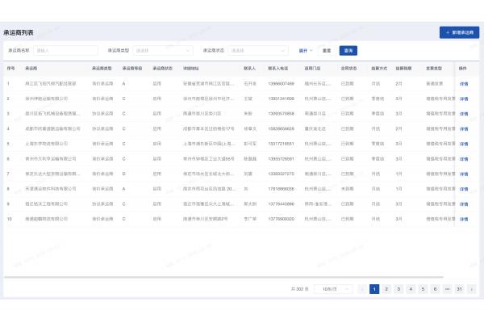Select page 3 in pagination
484x323 pixels.
click(398, 288)
